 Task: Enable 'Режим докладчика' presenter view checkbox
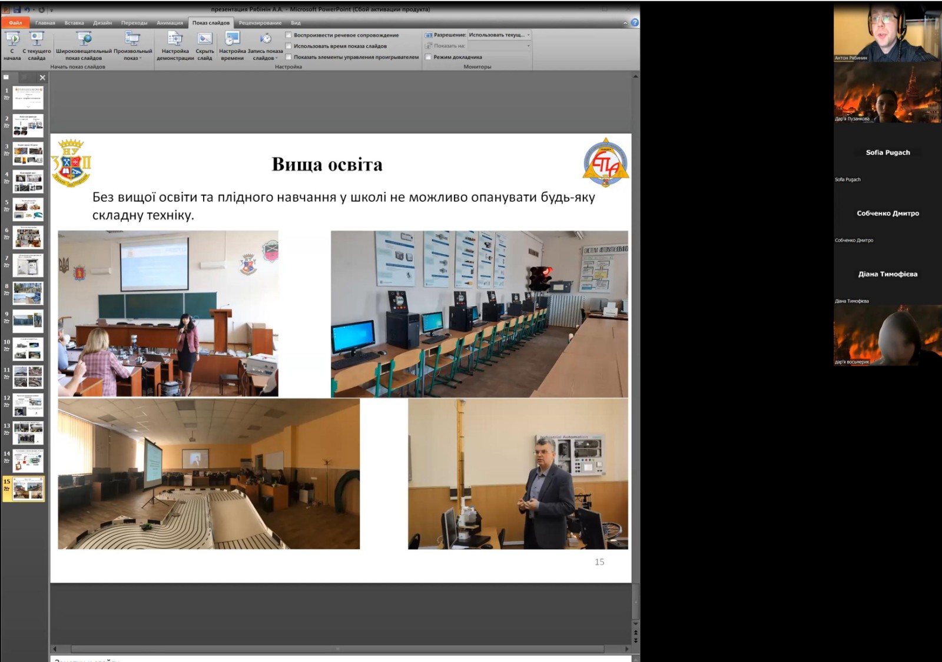pyautogui.click(x=428, y=57)
